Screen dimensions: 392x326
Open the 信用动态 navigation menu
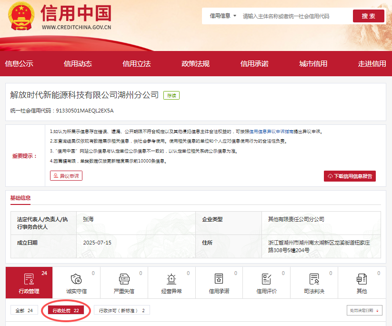pyautogui.click(x=78, y=64)
